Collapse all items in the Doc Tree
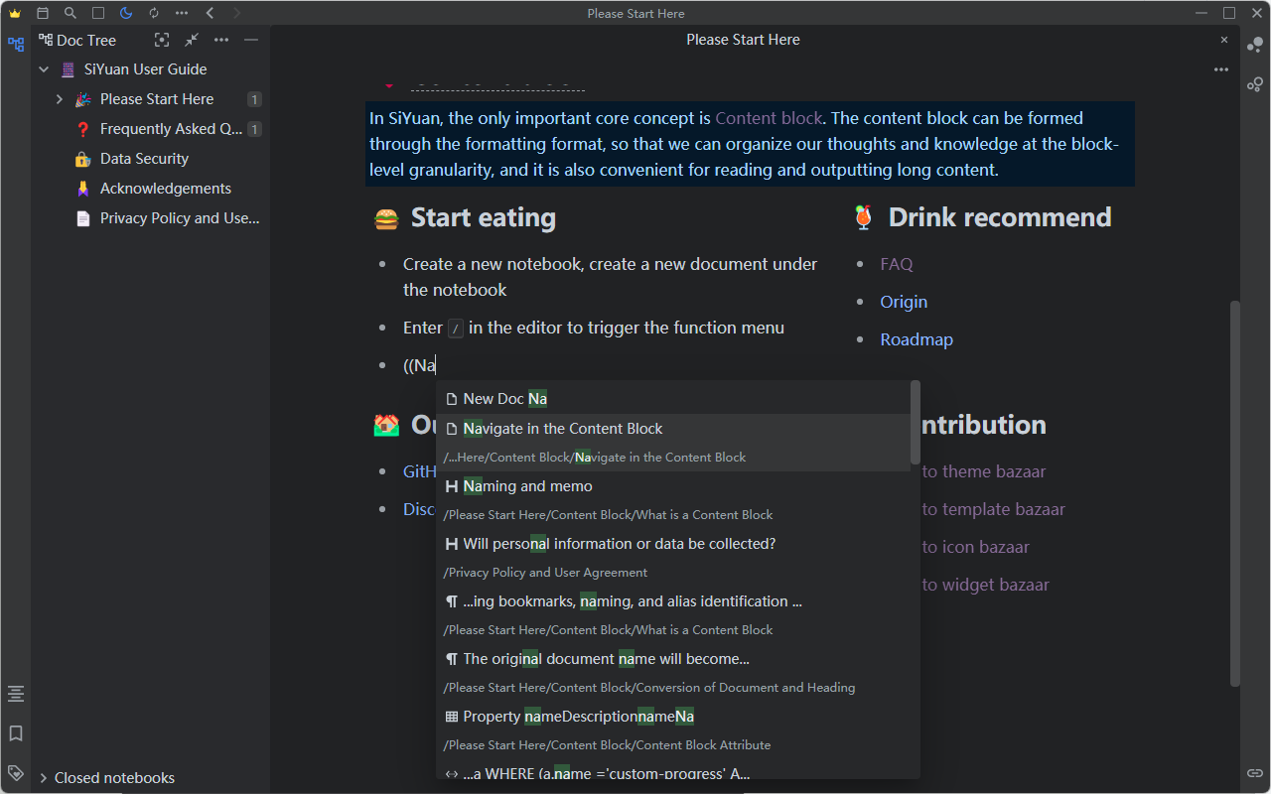This screenshot has width=1271, height=794. [192, 40]
